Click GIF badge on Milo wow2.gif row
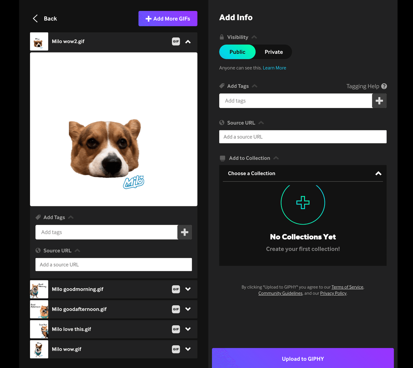 (176, 42)
